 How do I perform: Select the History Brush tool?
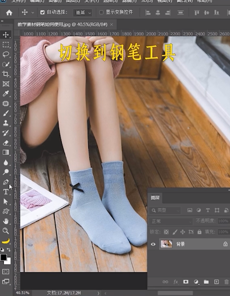coord(5,133)
